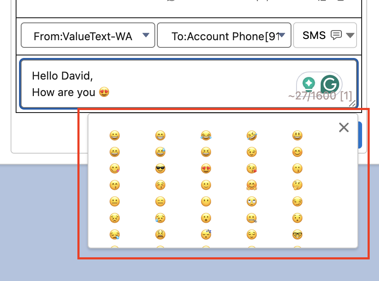Screen dimensions: 379x281
Task: Select the sleeping face emoji with Zs
Action: click(x=206, y=234)
